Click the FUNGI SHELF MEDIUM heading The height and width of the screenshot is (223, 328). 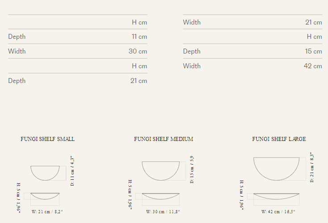(x=163, y=139)
